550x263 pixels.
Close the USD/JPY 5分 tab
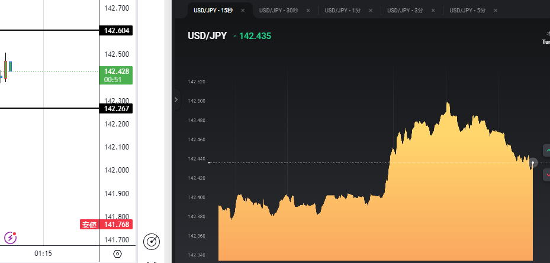tap(496, 11)
